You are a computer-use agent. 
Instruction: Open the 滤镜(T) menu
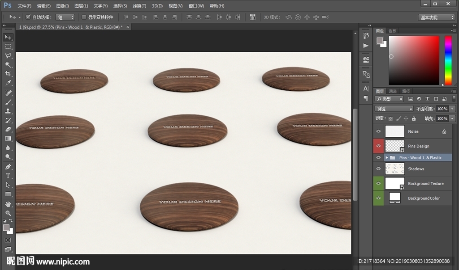coord(139,6)
